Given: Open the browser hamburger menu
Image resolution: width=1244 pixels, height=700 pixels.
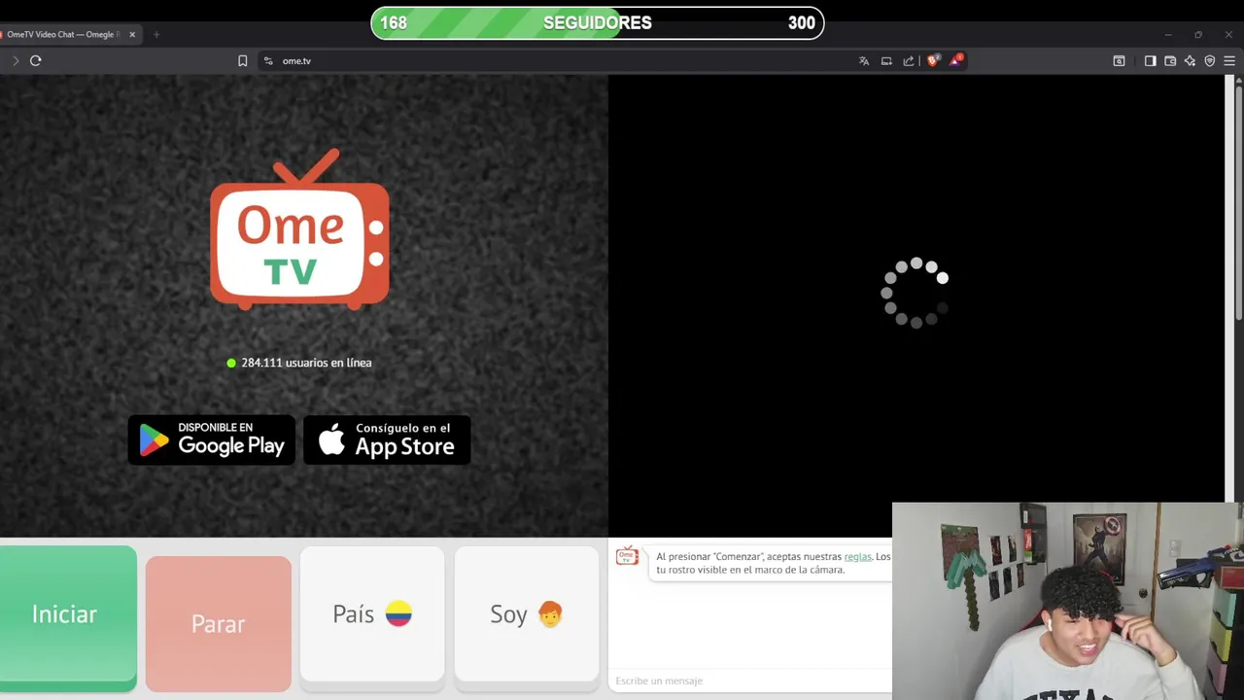Looking at the screenshot, I should click(x=1229, y=60).
